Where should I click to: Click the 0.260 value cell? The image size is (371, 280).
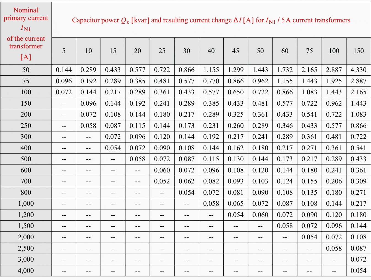tap(236, 126)
